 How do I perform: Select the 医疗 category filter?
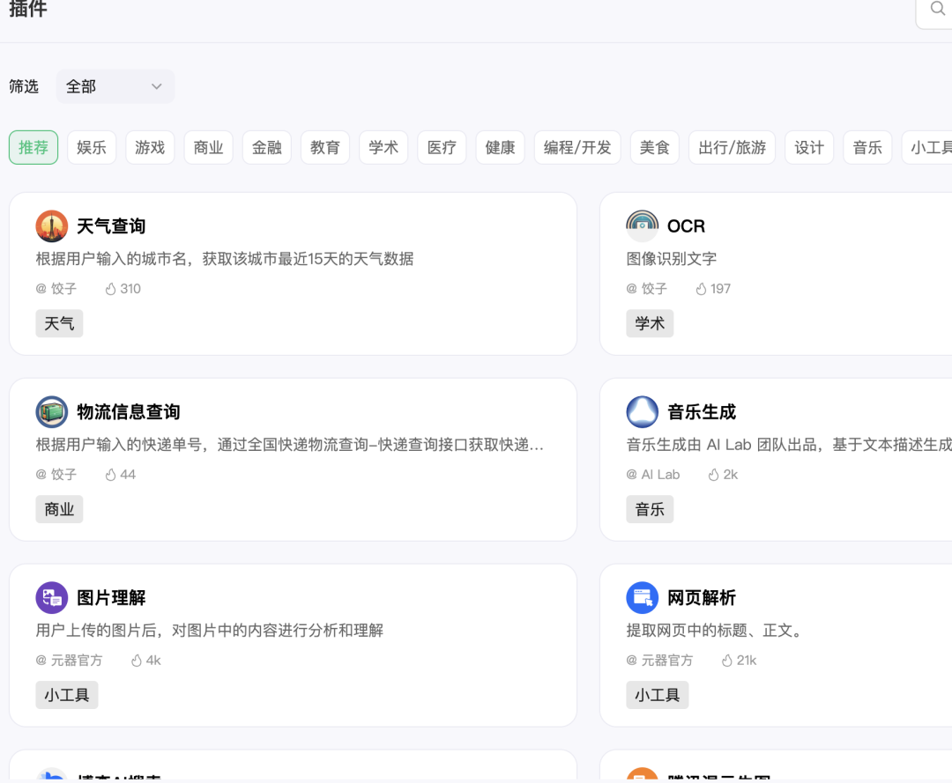[442, 147]
